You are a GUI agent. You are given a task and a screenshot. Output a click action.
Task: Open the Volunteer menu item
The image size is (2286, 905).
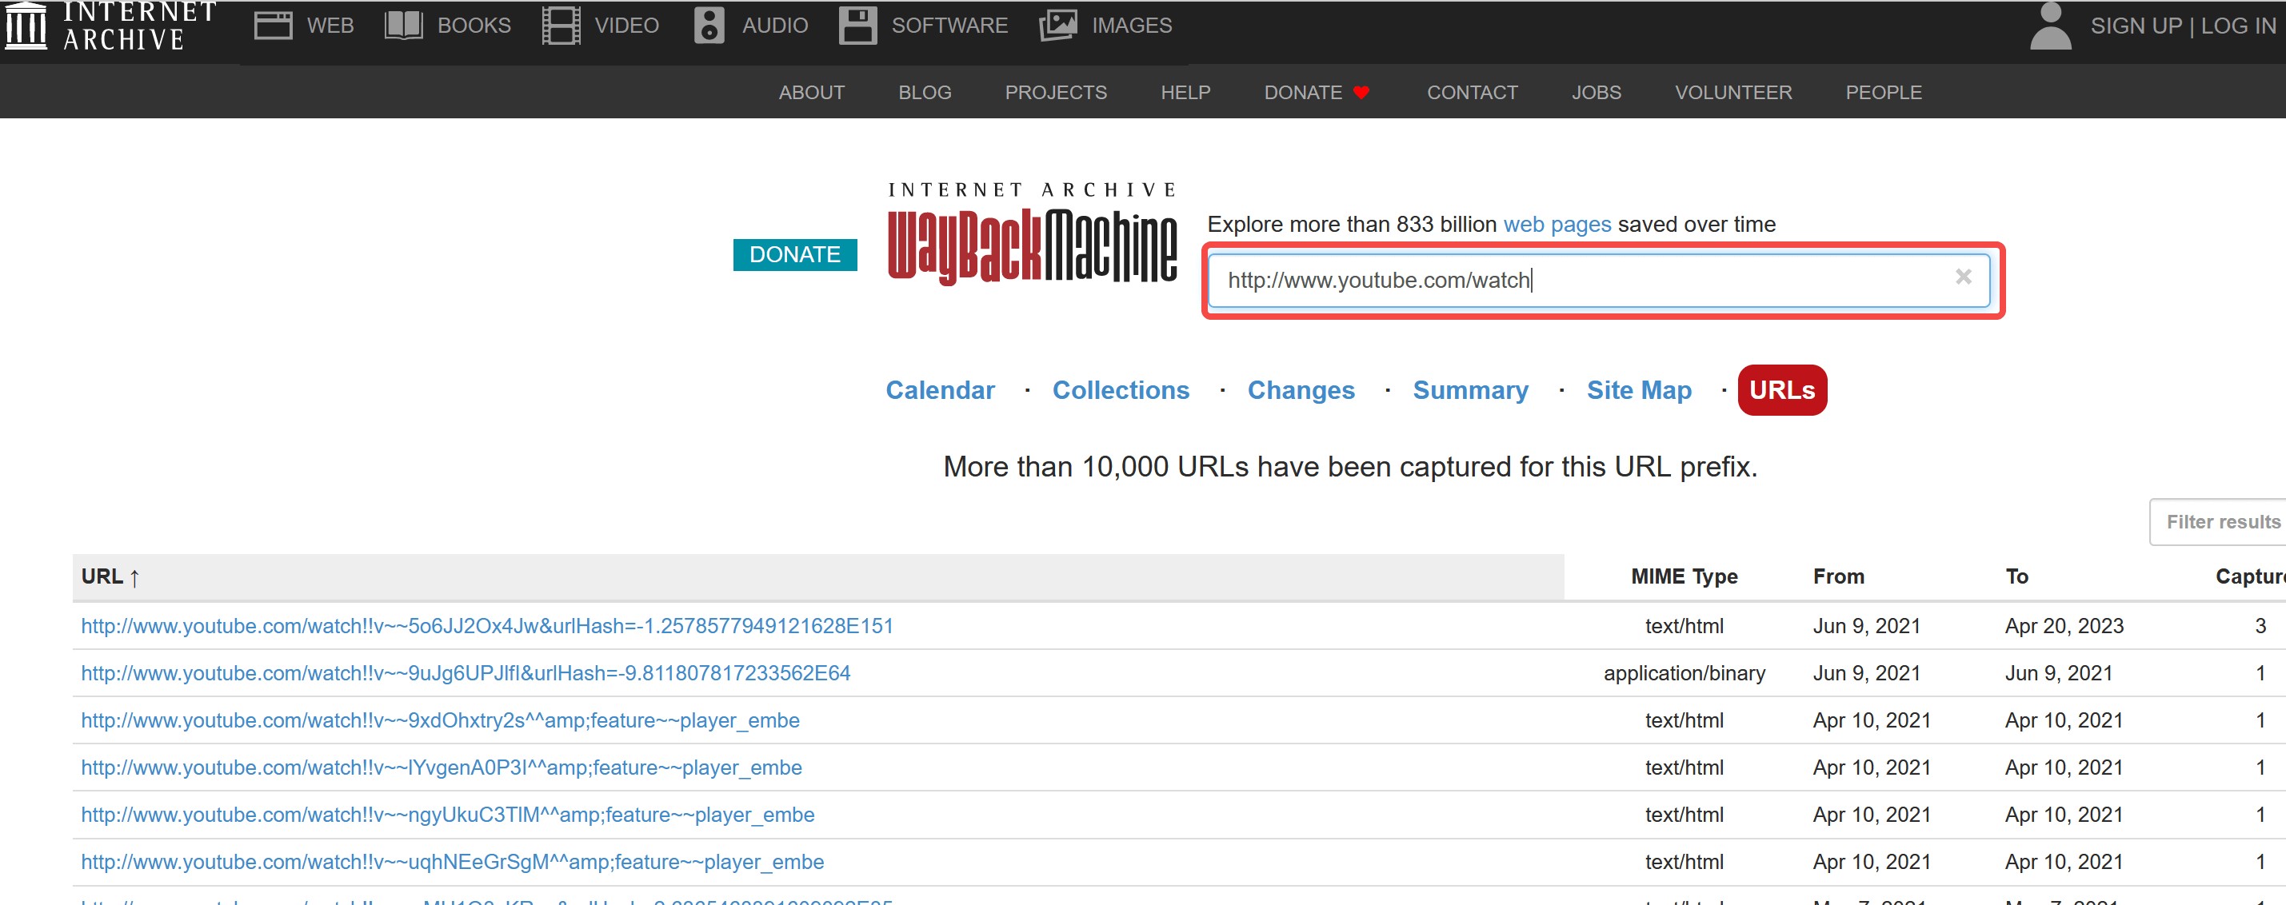pos(1732,92)
